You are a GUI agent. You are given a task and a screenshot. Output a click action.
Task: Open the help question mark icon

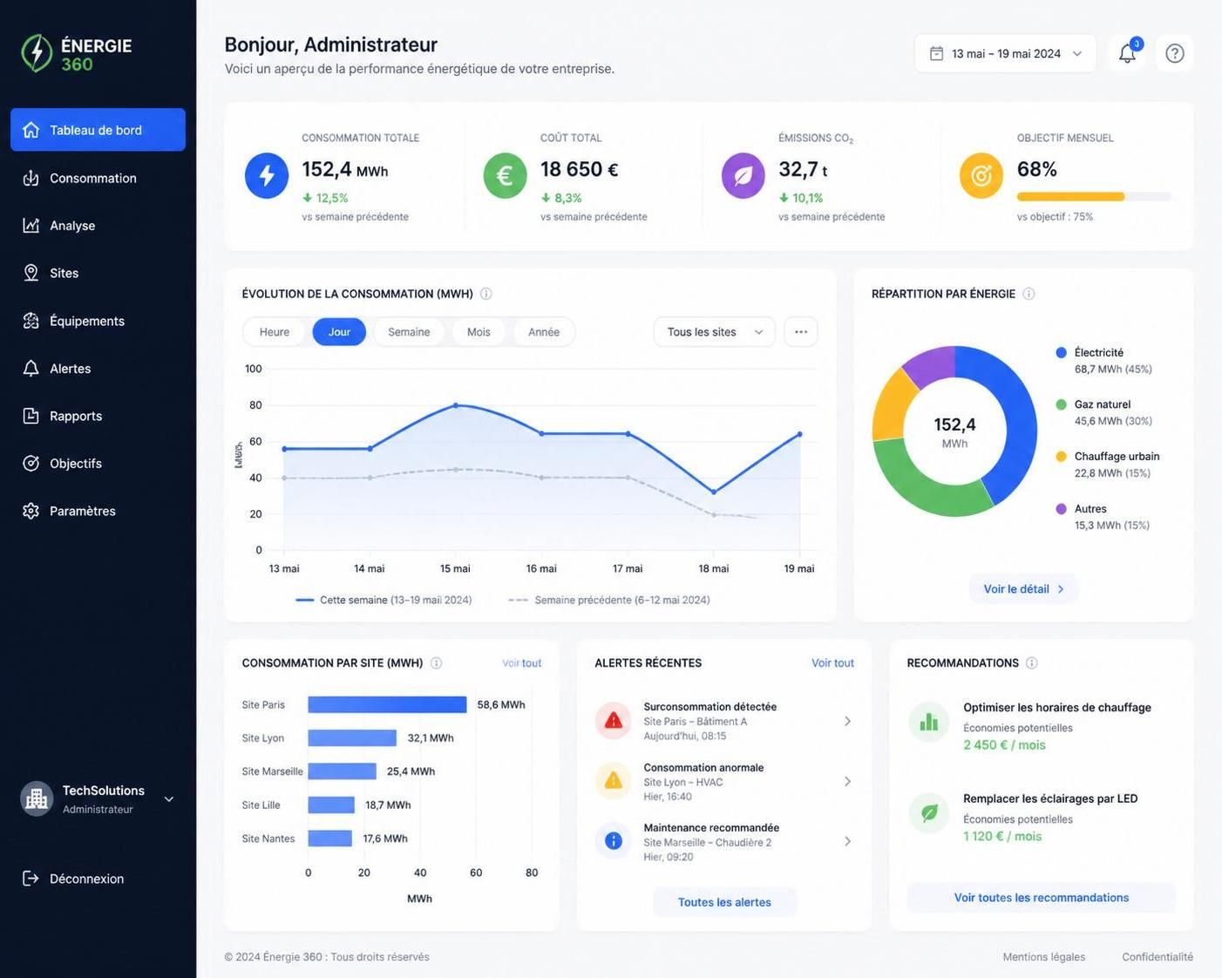(1175, 54)
